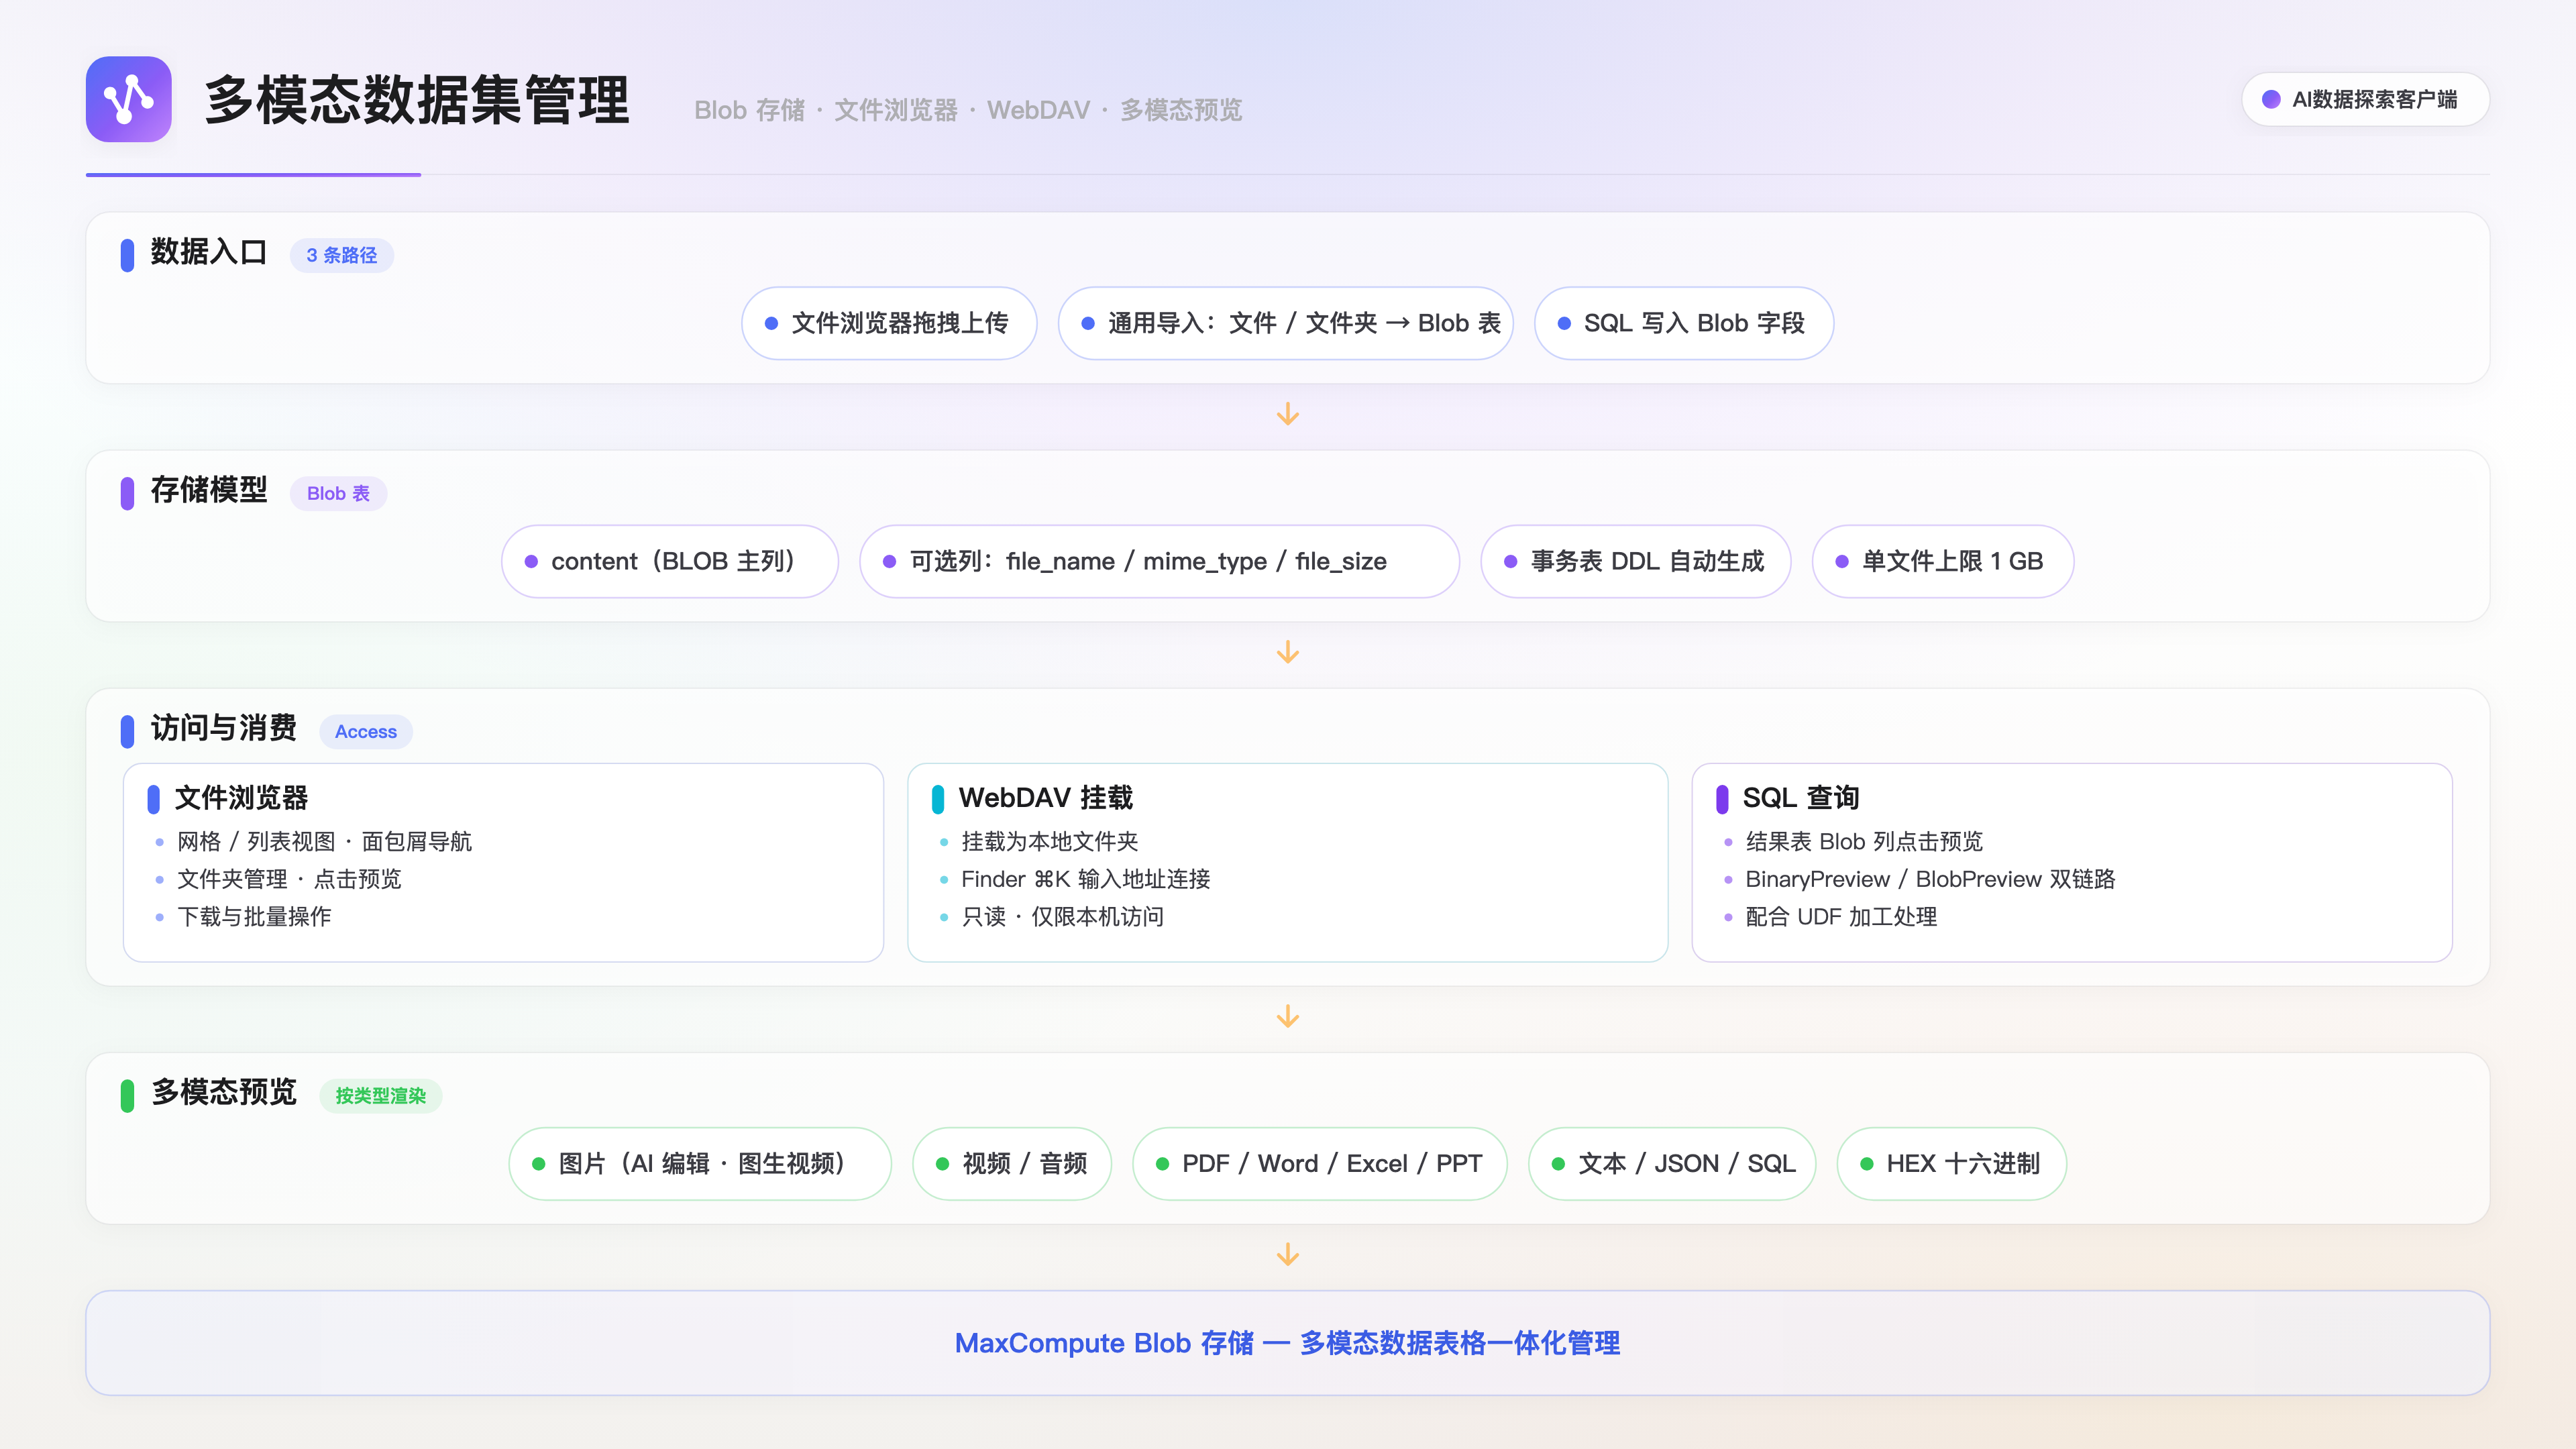Click 结果表 Blob 列点击预览 item
2576x1449 pixels.
1864,841
